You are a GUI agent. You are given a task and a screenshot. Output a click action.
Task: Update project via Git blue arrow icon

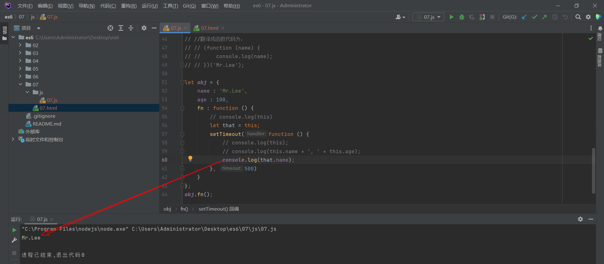click(524, 17)
